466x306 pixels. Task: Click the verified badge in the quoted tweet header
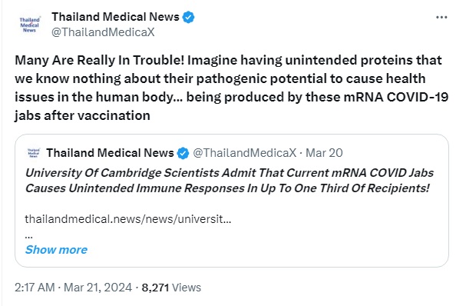point(183,153)
